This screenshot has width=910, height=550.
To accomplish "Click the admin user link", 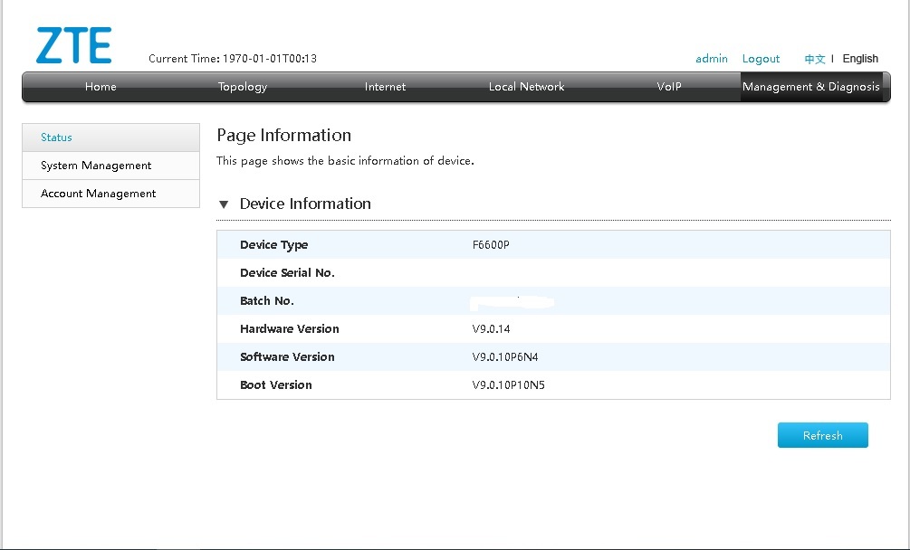I will point(712,59).
